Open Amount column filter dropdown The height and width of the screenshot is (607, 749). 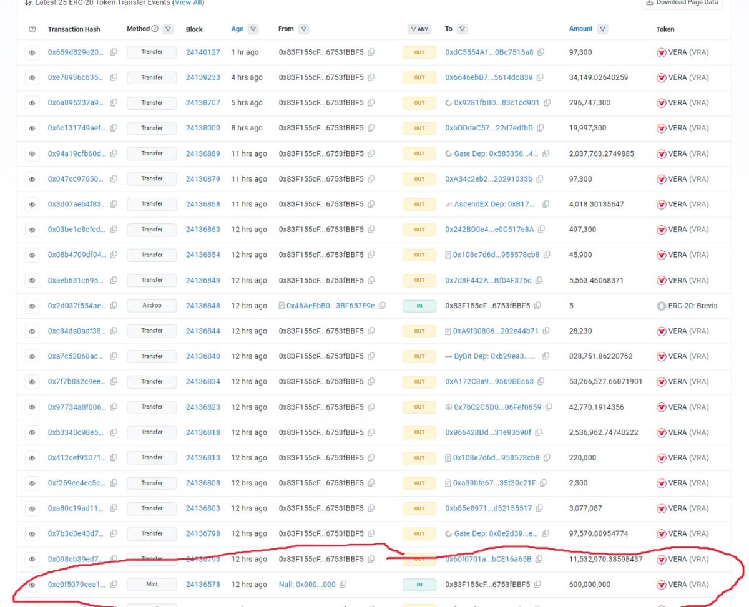(x=602, y=29)
